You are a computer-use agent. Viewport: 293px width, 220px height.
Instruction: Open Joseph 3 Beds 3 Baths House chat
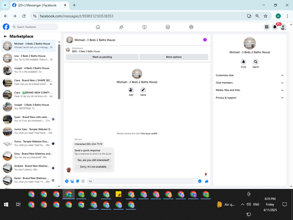pos(29,107)
